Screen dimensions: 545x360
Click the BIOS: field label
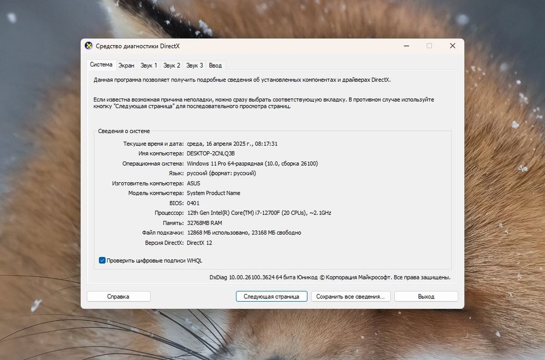[177, 203]
